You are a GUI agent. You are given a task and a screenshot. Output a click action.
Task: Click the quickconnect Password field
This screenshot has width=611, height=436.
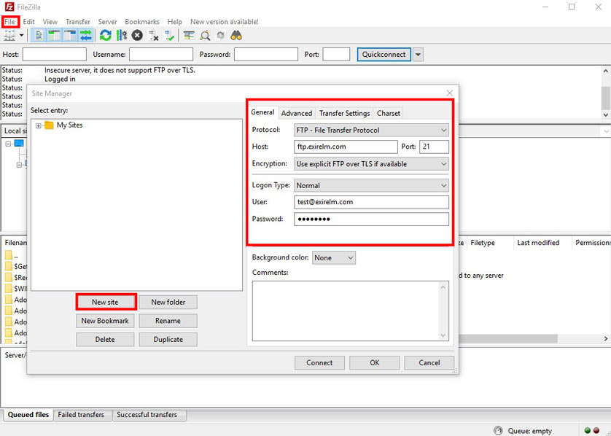pos(265,54)
